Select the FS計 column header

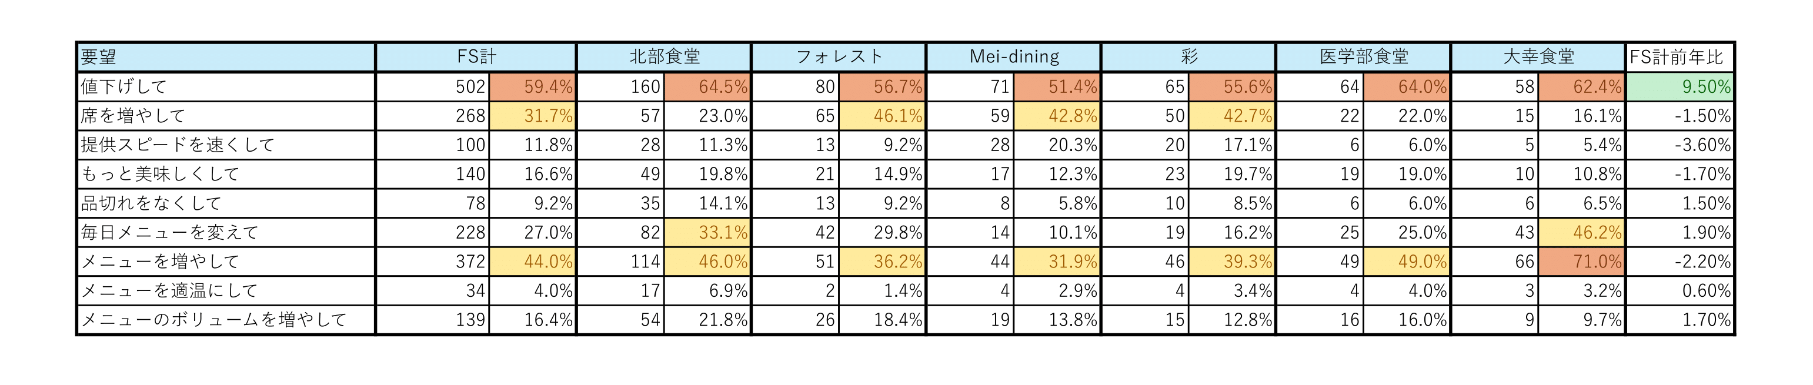(x=476, y=57)
